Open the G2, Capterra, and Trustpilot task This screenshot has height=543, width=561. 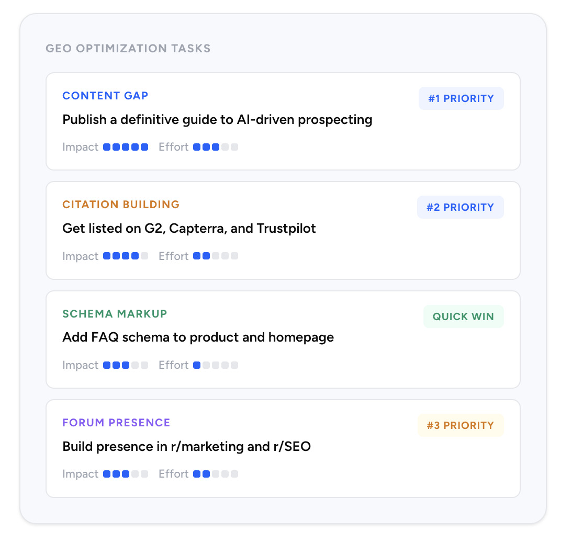pyautogui.click(x=189, y=229)
